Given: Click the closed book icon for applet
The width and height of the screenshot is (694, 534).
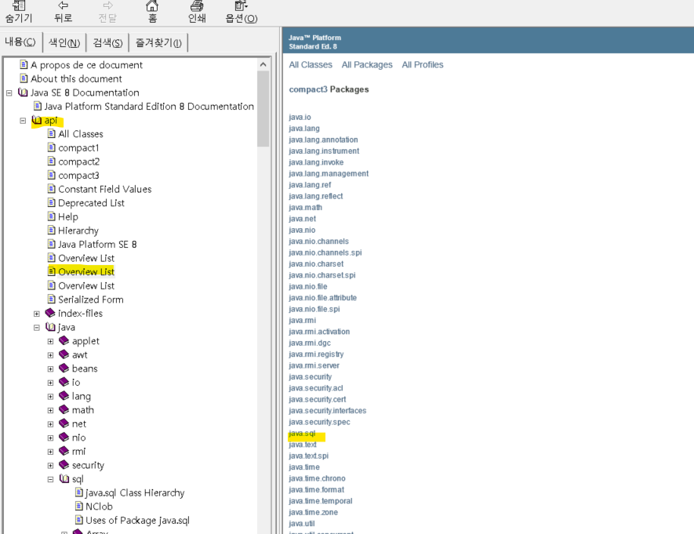Looking at the screenshot, I should click(64, 340).
